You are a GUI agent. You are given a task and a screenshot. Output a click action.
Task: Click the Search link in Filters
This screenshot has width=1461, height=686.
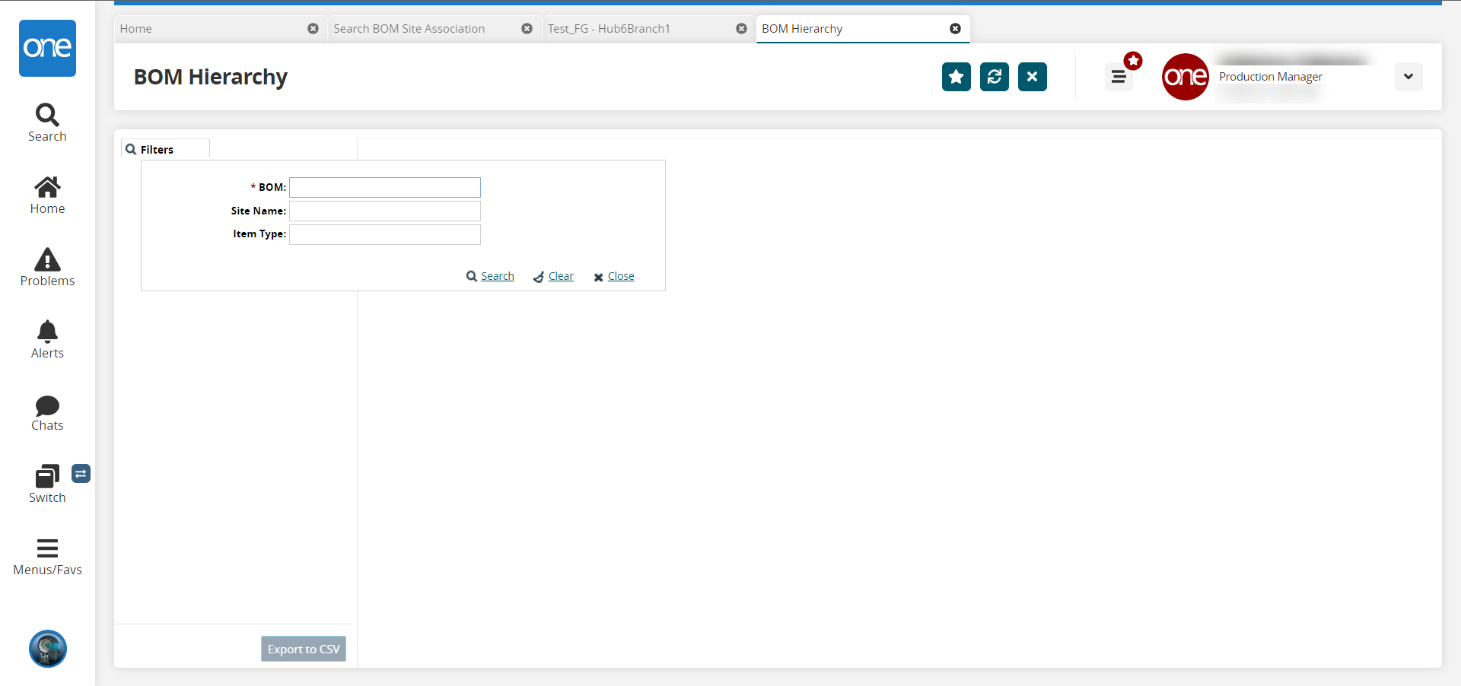coord(490,276)
